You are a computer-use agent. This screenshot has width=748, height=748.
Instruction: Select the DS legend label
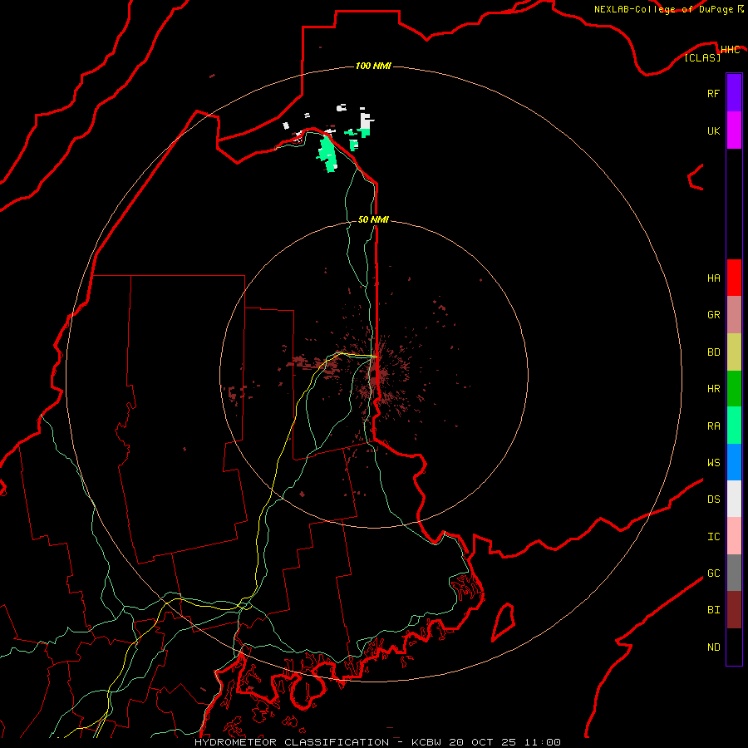click(x=713, y=499)
